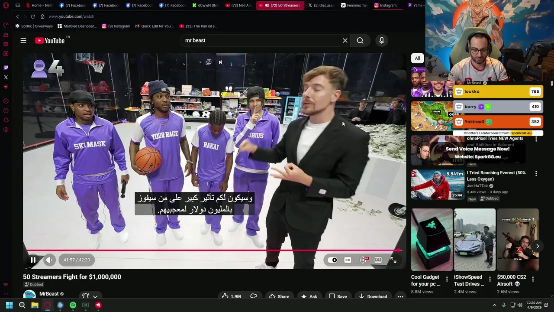This screenshot has height=312, width=554.
Task: Pause the MrBeast video
Action: (33, 260)
